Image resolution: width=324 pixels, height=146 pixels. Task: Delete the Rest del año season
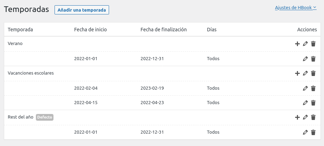click(313, 117)
